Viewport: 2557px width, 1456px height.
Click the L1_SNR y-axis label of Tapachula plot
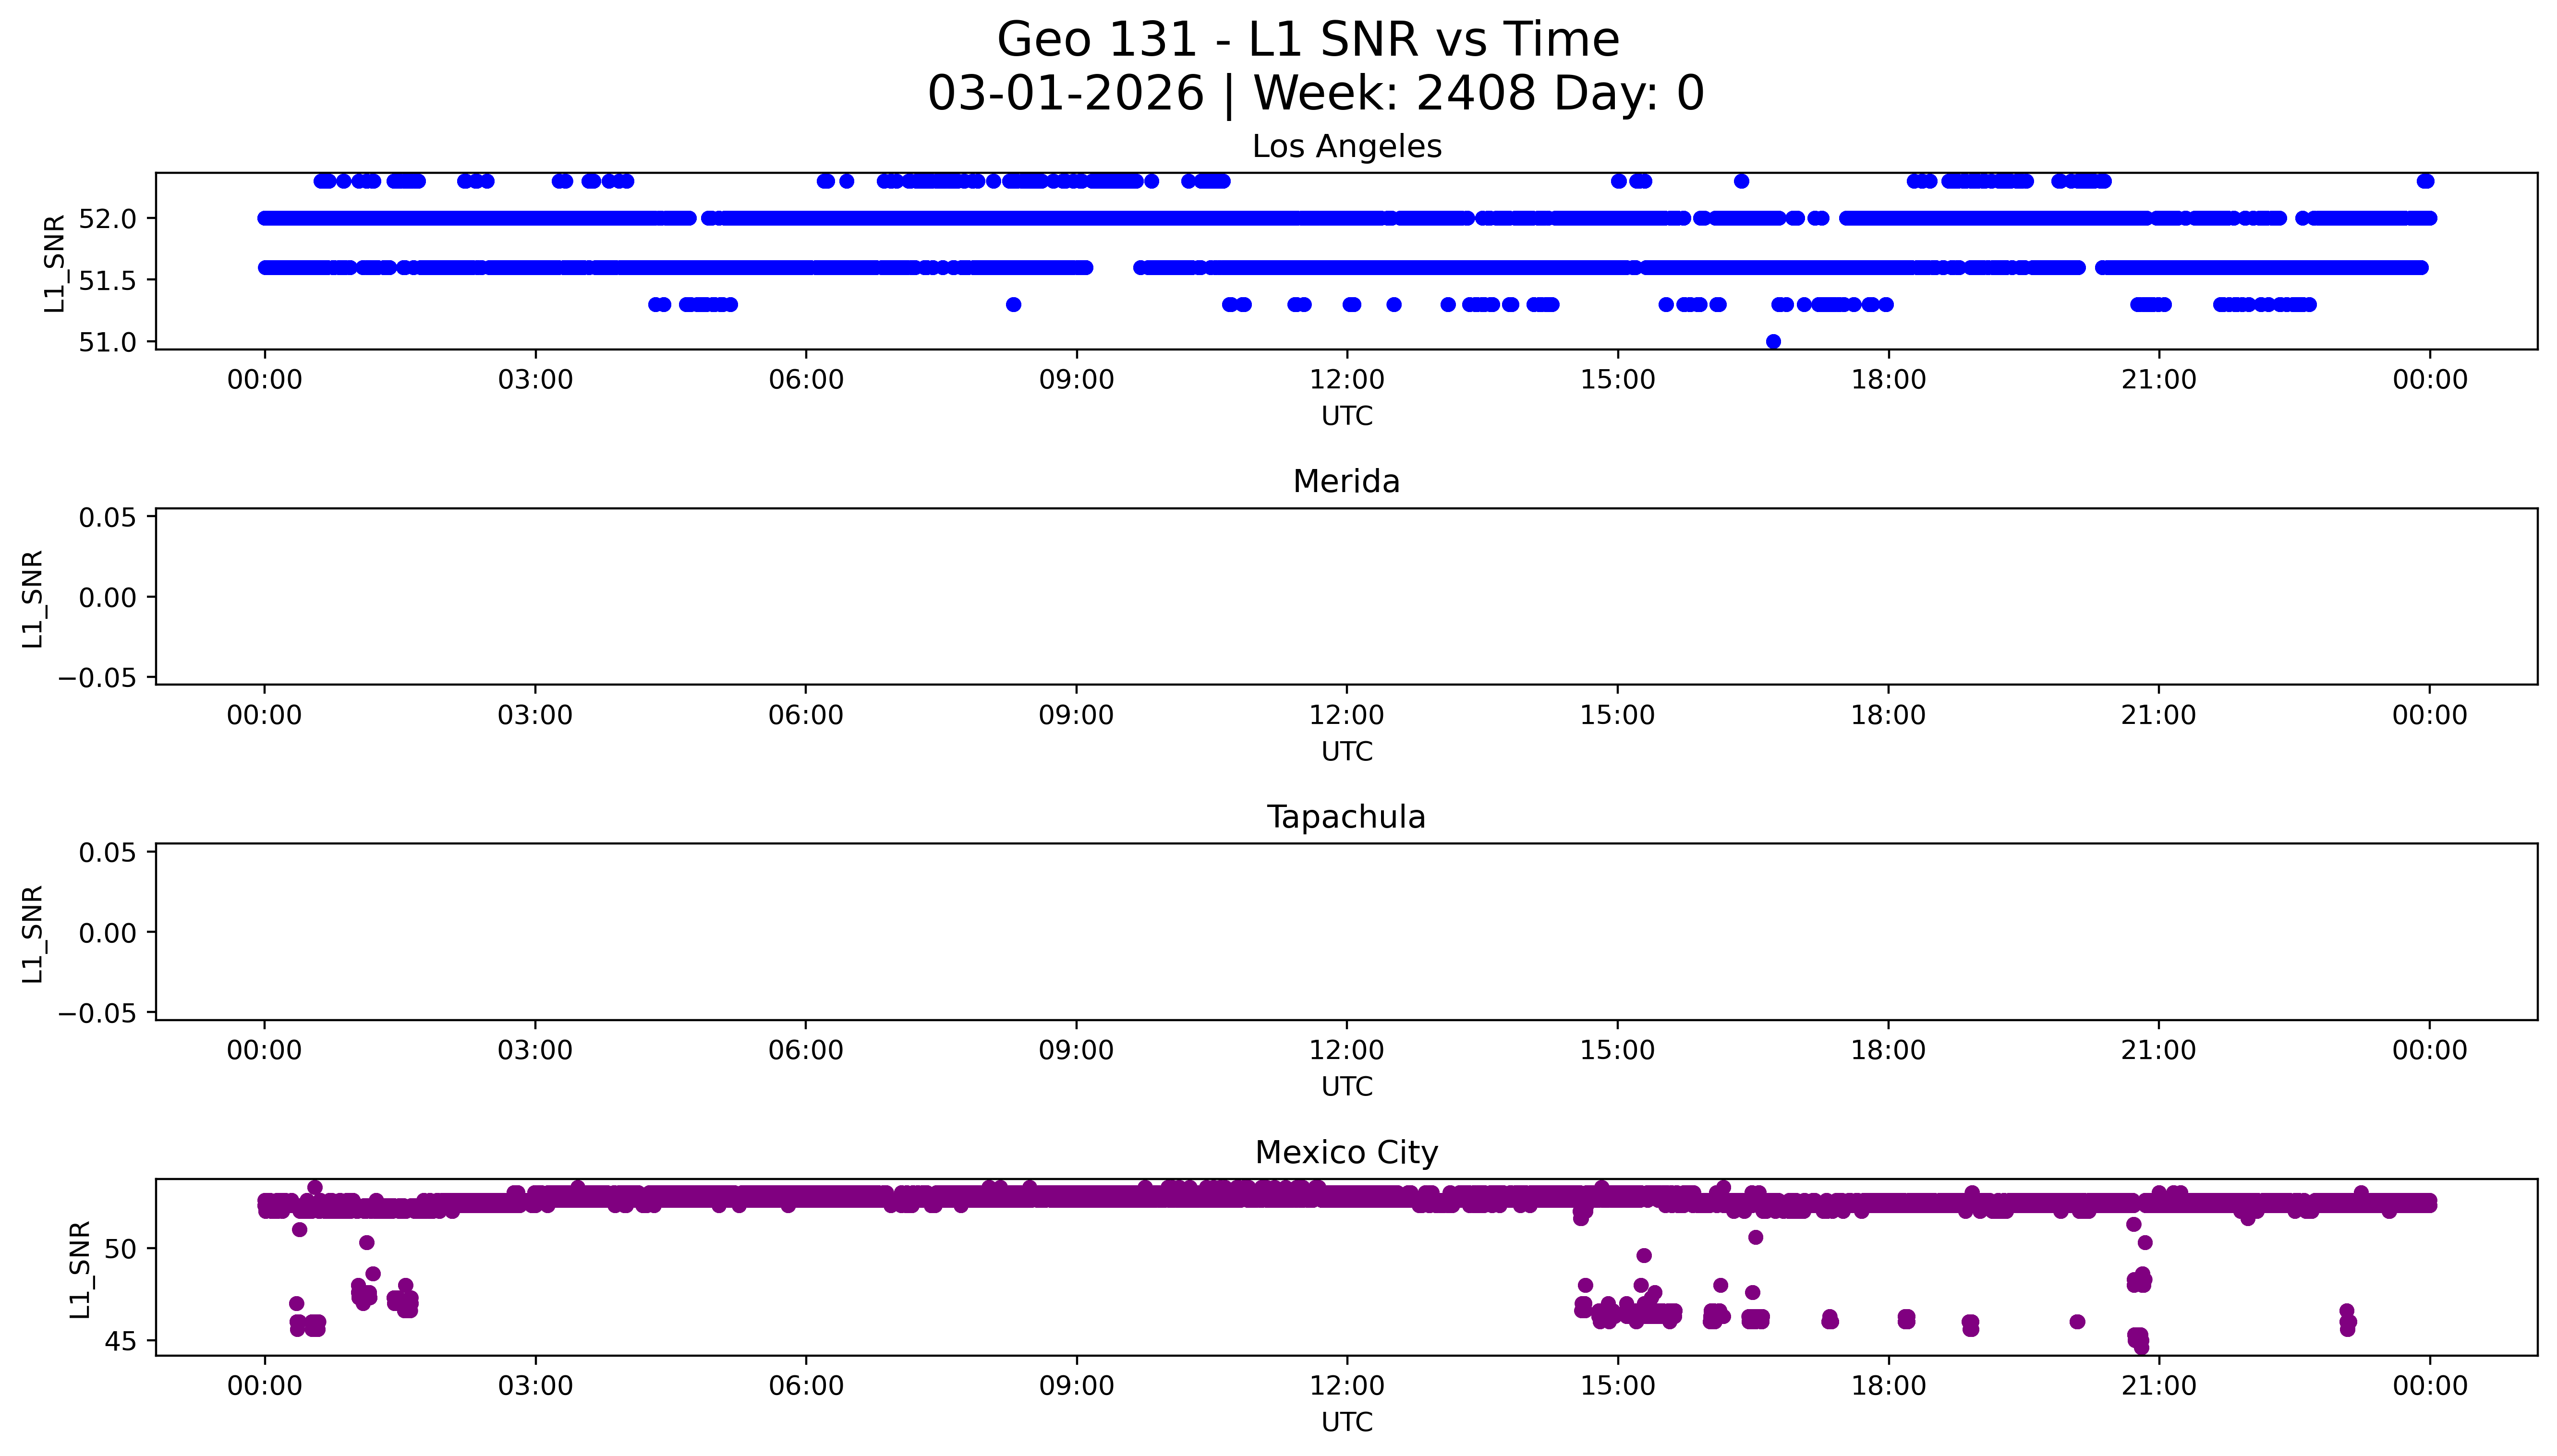coord(32,934)
